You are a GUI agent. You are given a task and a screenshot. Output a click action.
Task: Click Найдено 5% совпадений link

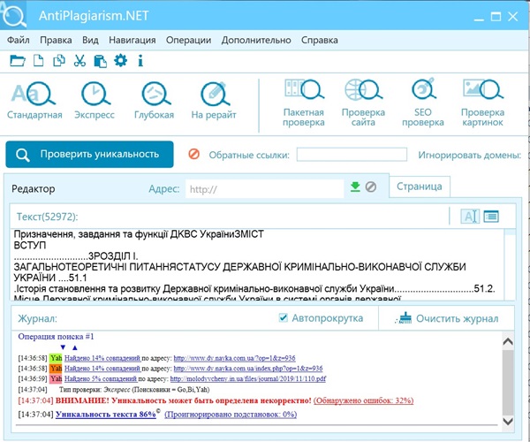pyautogui.click(x=101, y=378)
